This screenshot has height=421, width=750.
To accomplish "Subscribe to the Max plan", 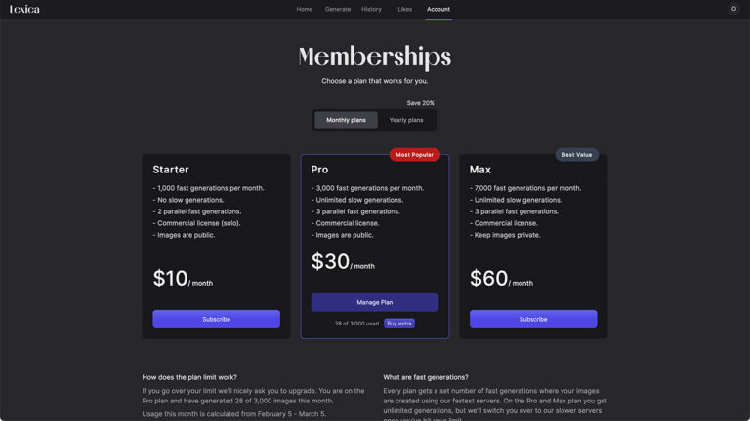I will pyautogui.click(x=533, y=319).
